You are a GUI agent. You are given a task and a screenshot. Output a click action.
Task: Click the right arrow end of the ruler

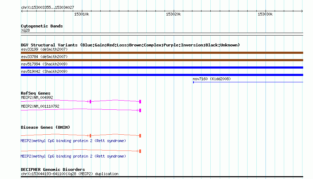pos(302,11)
